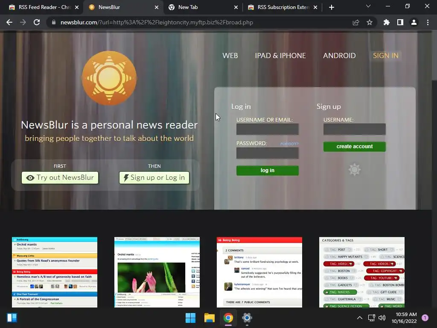Open the Categories & Tags thumbnail

[x=362, y=272]
